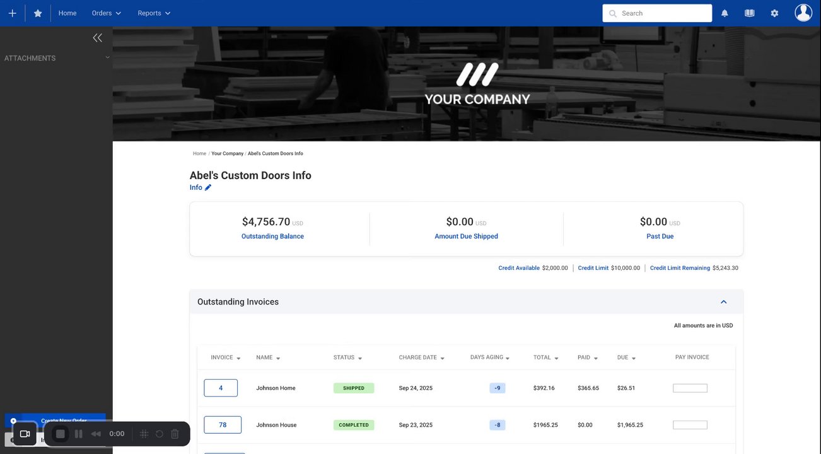Click the magnifier icon in search box
The image size is (821, 454).
coord(612,13)
